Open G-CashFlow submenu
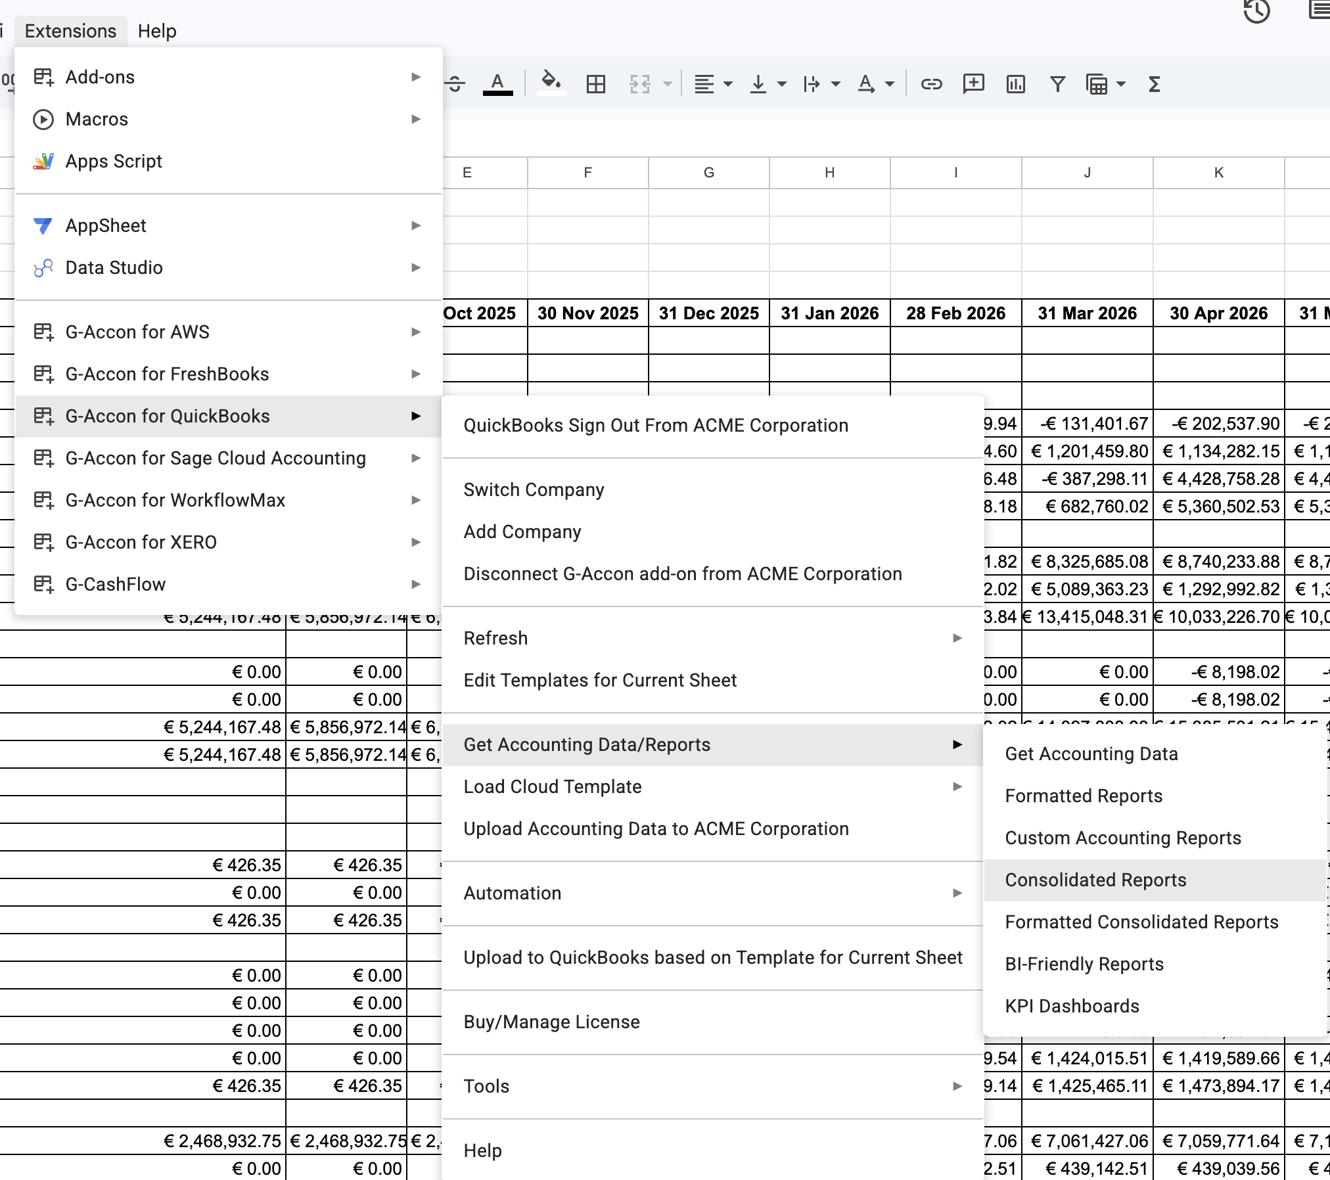This screenshot has height=1180, width=1330. (x=228, y=584)
